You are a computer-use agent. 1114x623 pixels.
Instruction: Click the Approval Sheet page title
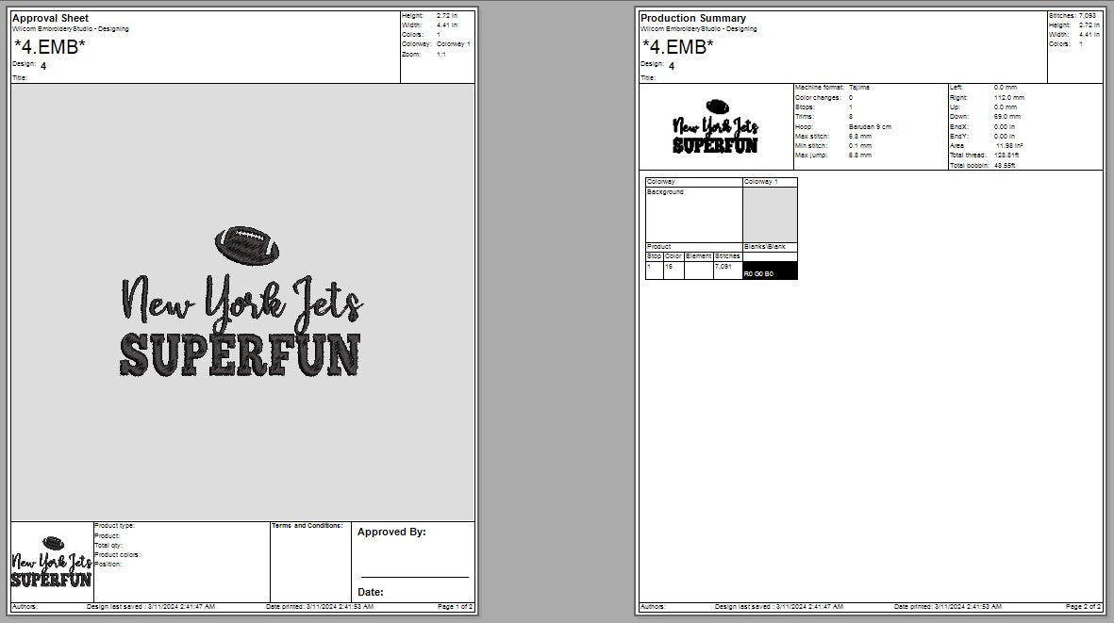point(51,18)
